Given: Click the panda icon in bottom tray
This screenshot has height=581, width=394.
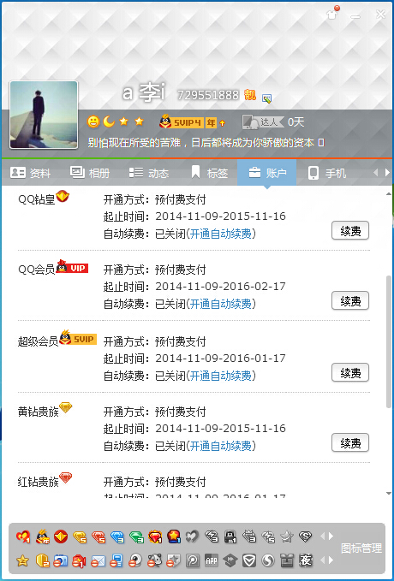Looking at the screenshot, I should coord(154,561).
